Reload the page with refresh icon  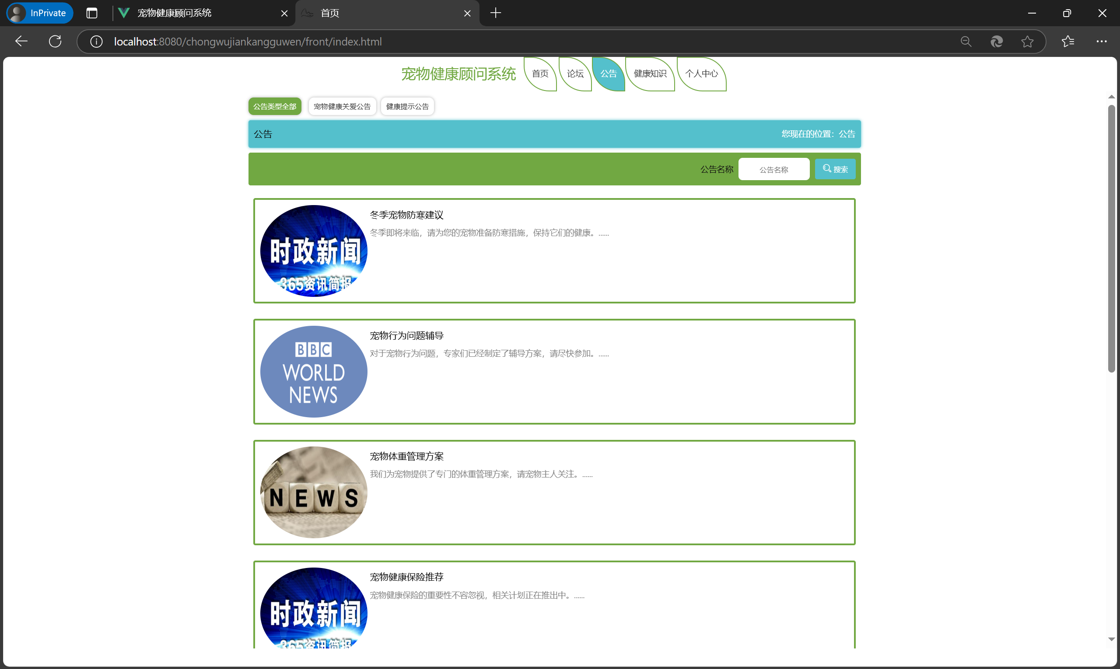(x=55, y=42)
